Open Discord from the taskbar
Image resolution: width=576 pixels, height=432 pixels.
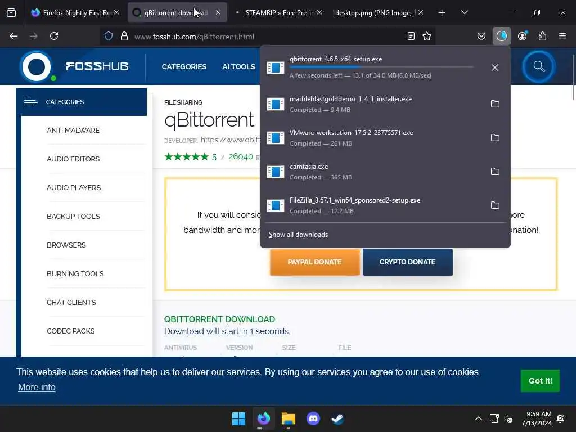click(x=313, y=418)
